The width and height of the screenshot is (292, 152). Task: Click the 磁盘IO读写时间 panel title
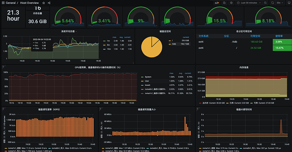(244, 109)
